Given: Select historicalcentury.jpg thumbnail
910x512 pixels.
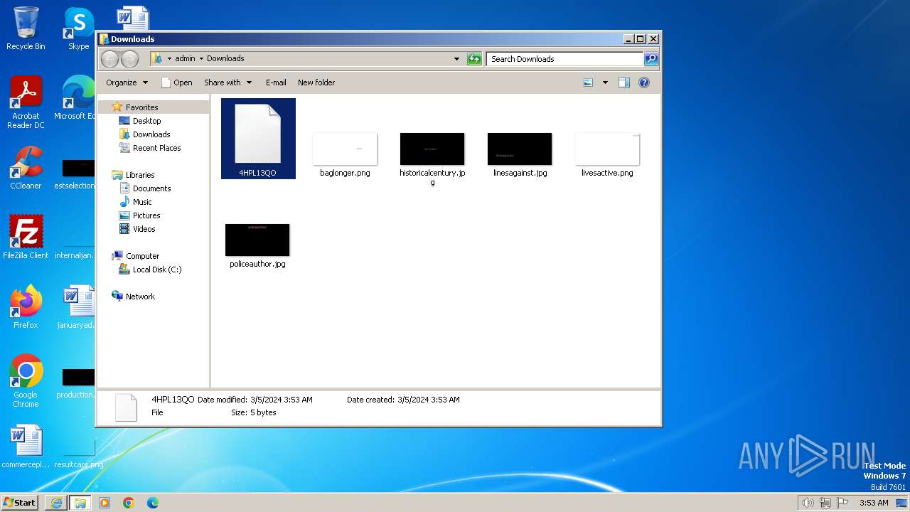Looking at the screenshot, I should (x=432, y=149).
